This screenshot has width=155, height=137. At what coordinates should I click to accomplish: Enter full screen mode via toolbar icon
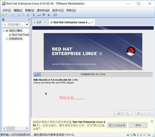(44, 15)
